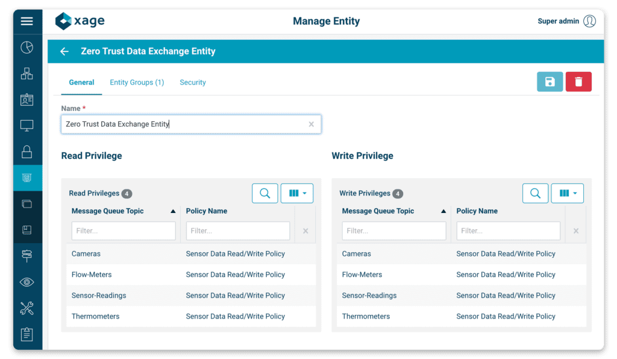Open the lock security sidebar icon
This screenshot has height=359, width=617.
pyautogui.click(x=27, y=151)
